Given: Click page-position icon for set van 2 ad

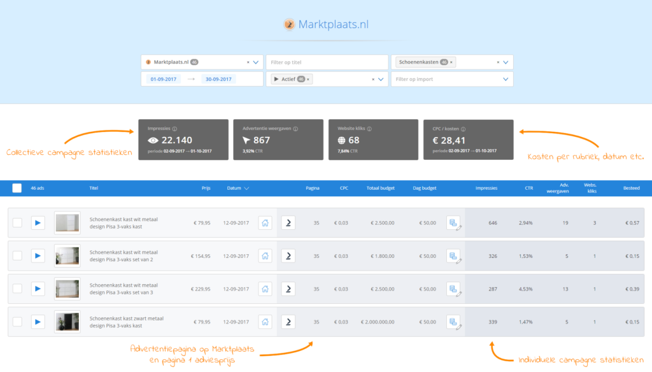Looking at the screenshot, I should (288, 255).
